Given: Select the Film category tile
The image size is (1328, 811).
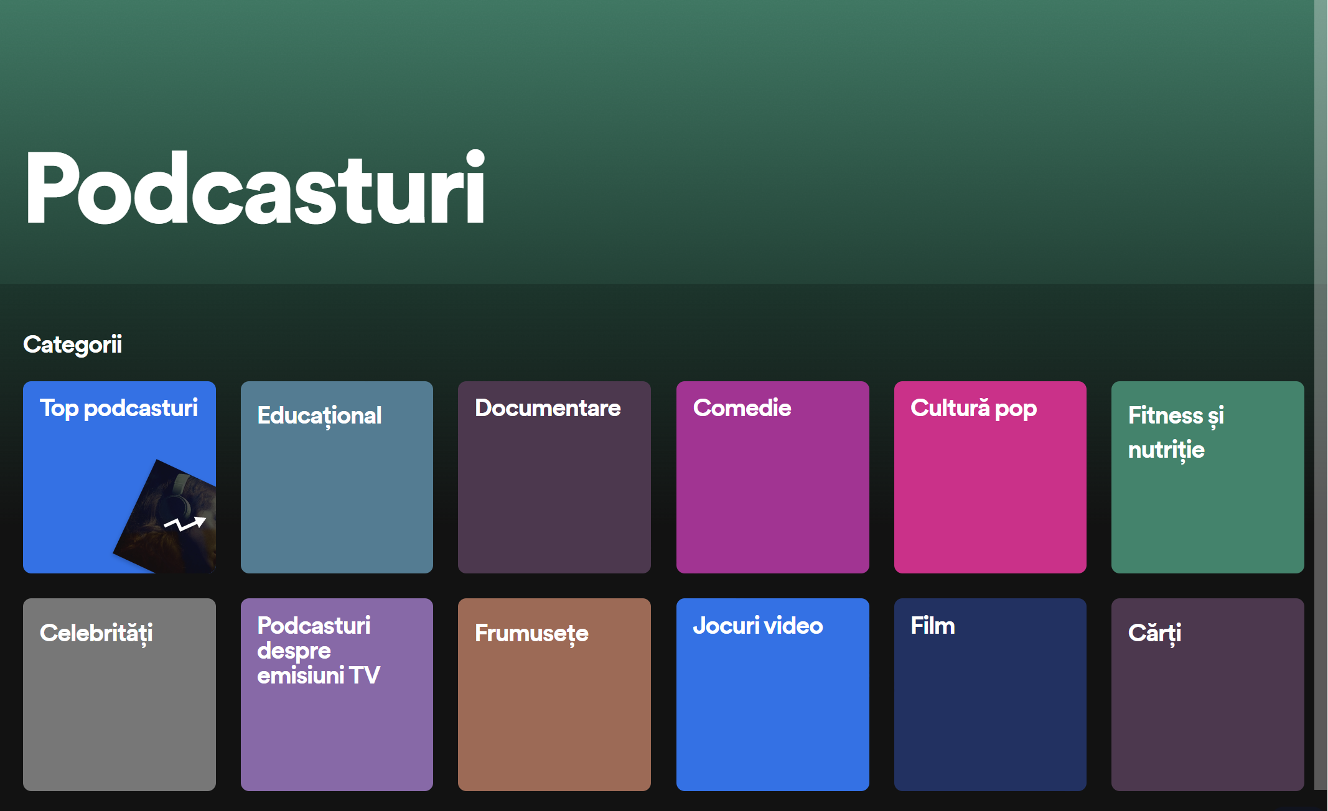Looking at the screenshot, I should 989,694.
